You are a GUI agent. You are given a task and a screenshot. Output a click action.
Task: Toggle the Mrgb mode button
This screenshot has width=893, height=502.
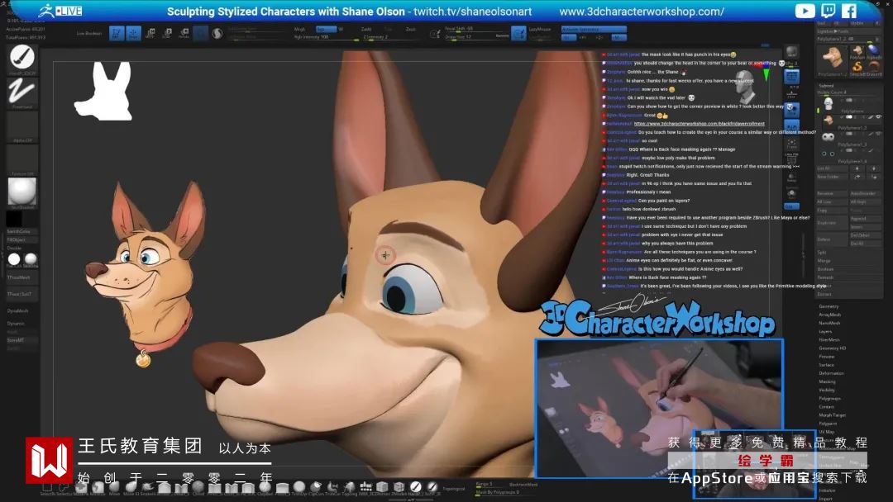tap(300, 29)
